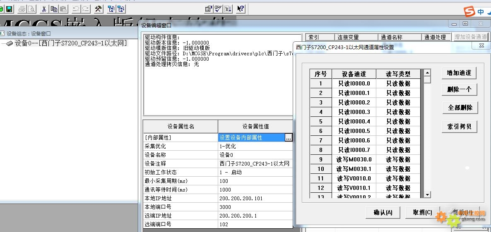Click the checkmark verification toolbar icon
Viewport: 491px width, 232px height.
(218, 9)
